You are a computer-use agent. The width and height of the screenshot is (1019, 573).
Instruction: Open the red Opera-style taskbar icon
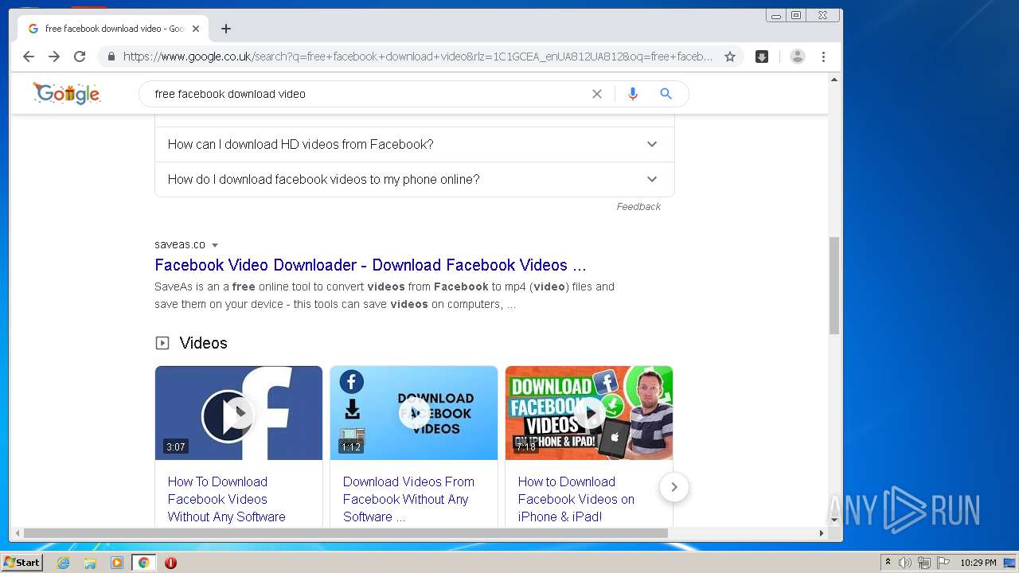[x=170, y=563]
